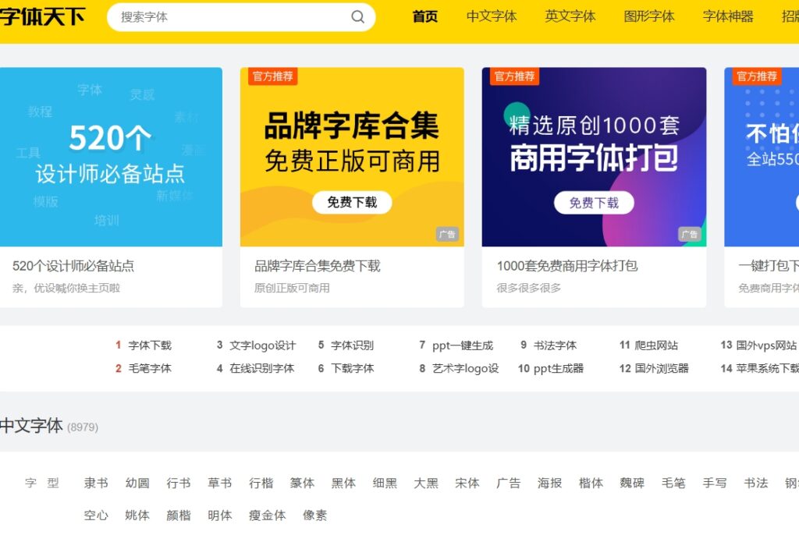Select the ppt一键生成 hot link
The image size is (799, 535).
pyautogui.click(x=463, y=345)
